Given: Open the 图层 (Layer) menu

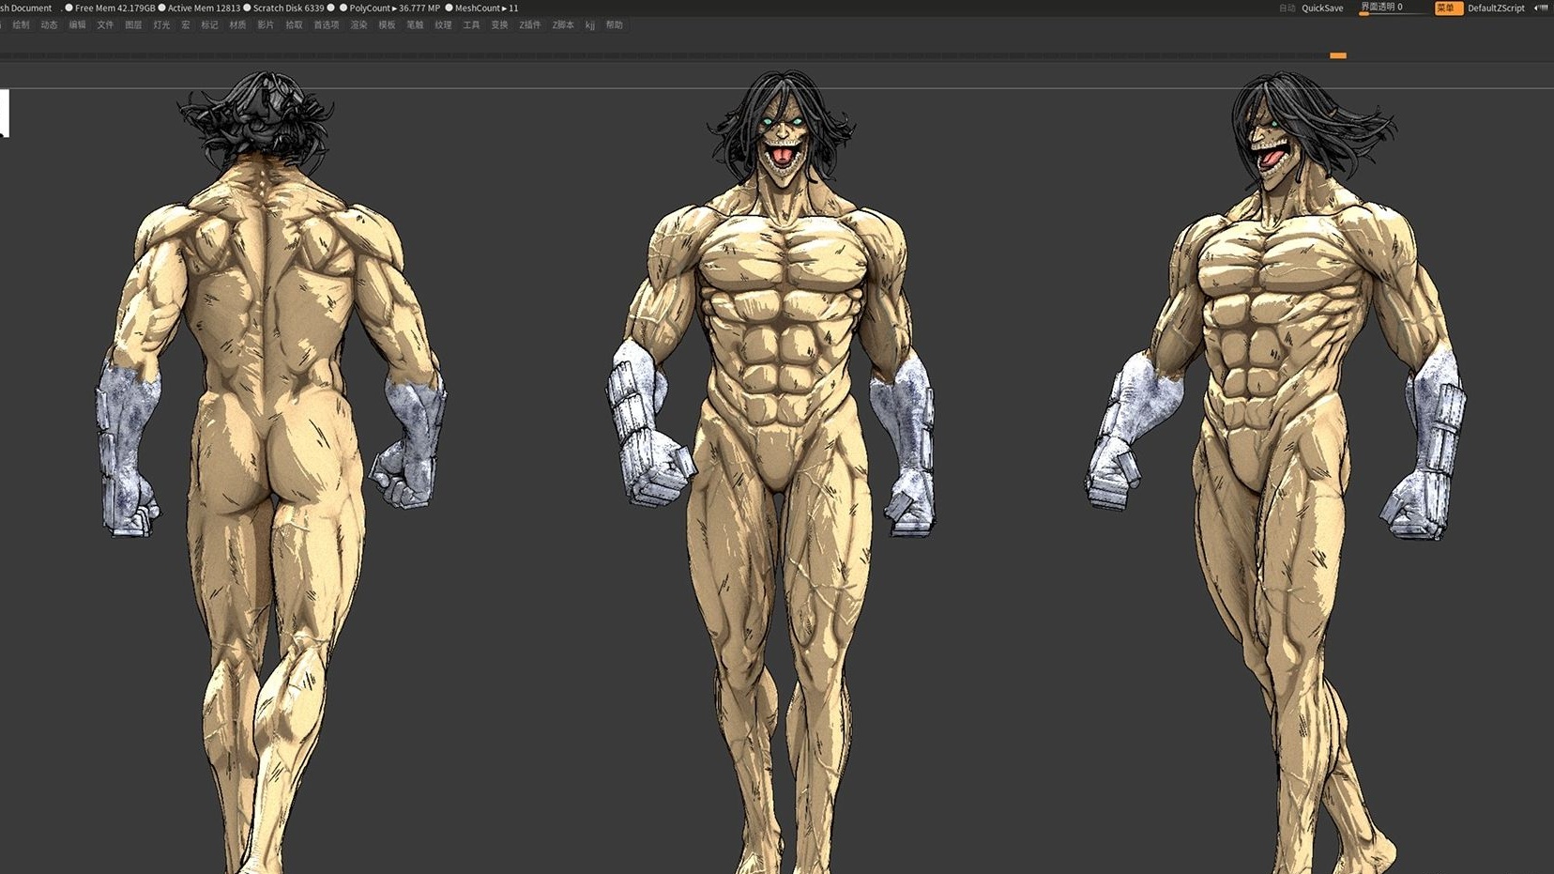Looking at the screenshot, I should click(x=133, y=25).
